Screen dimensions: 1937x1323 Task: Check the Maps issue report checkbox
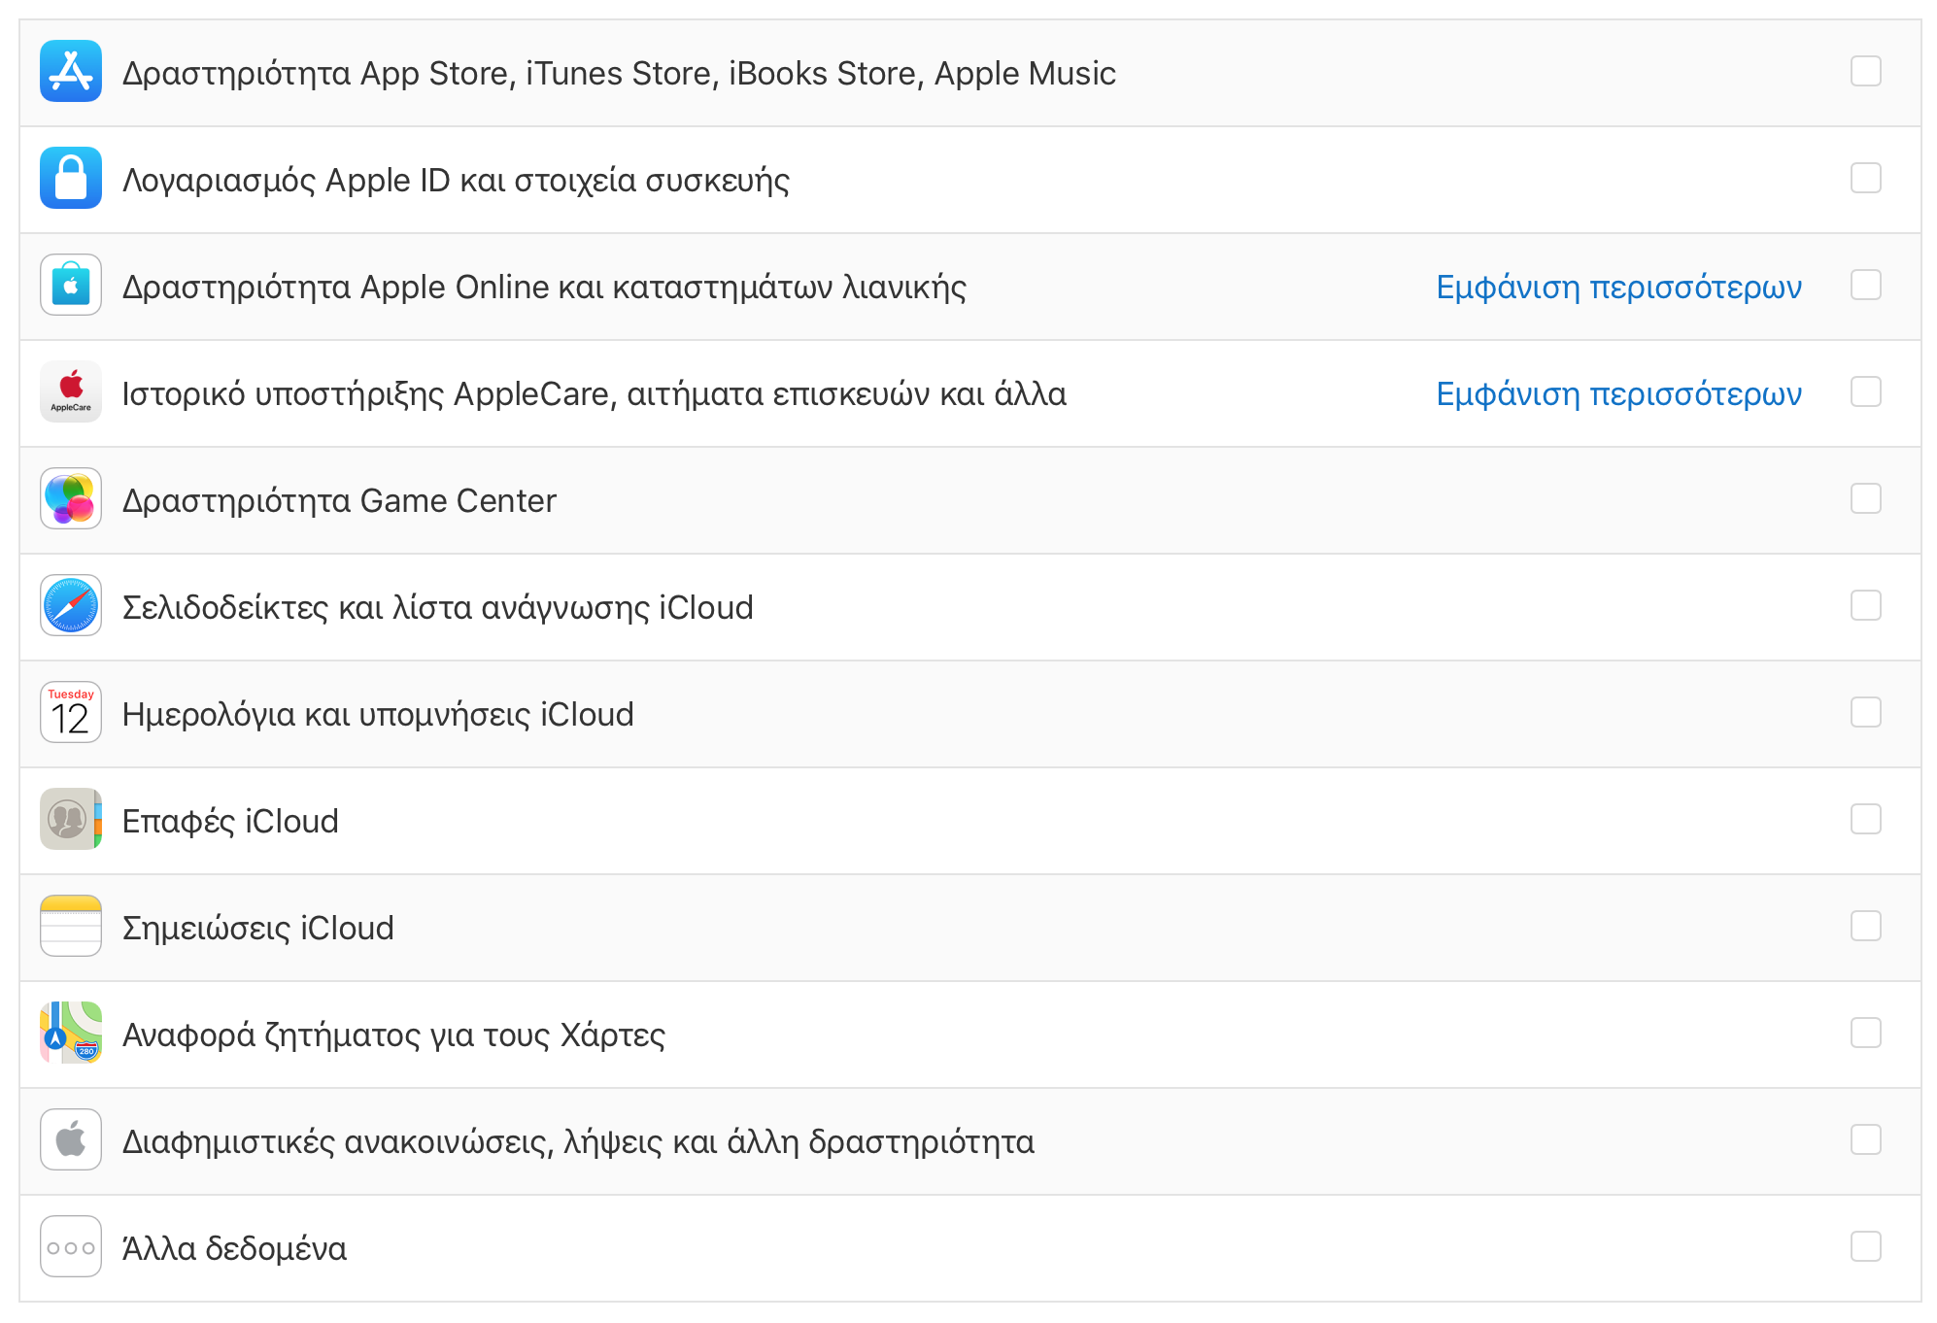1866,1033
